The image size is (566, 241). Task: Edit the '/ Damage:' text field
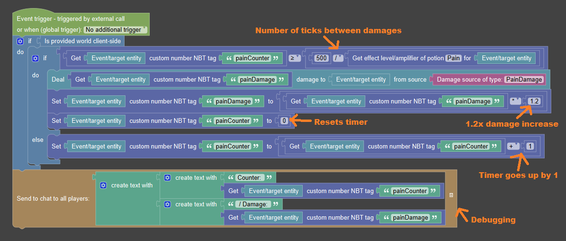[253, 204]
